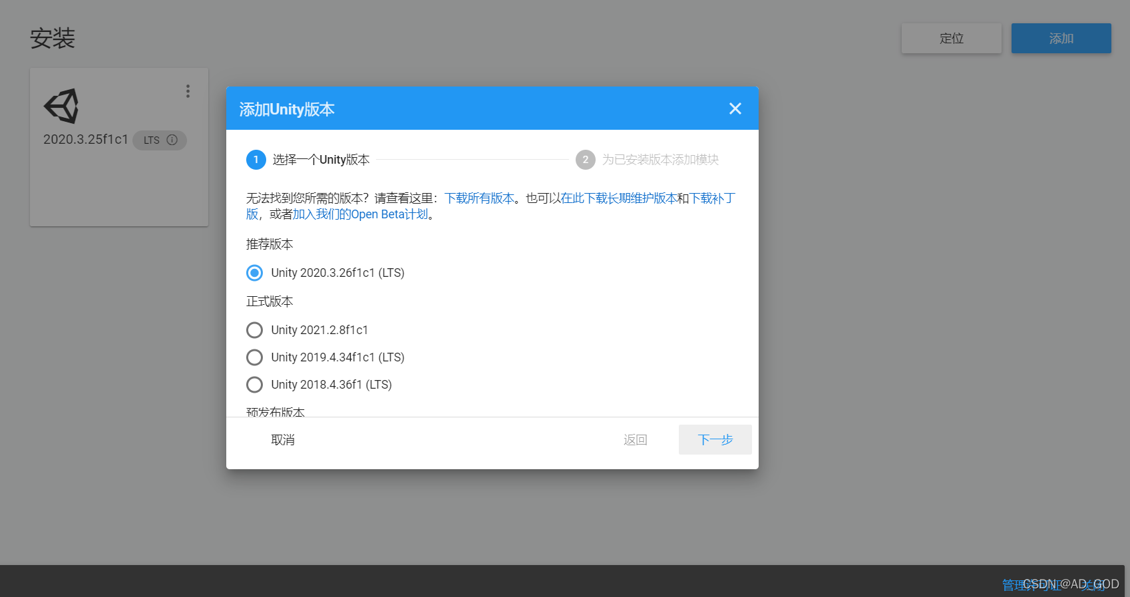Close the 添加Unity版本 dialog
The height and width of the screenshot is (597, 1130).
pos(735,108)
